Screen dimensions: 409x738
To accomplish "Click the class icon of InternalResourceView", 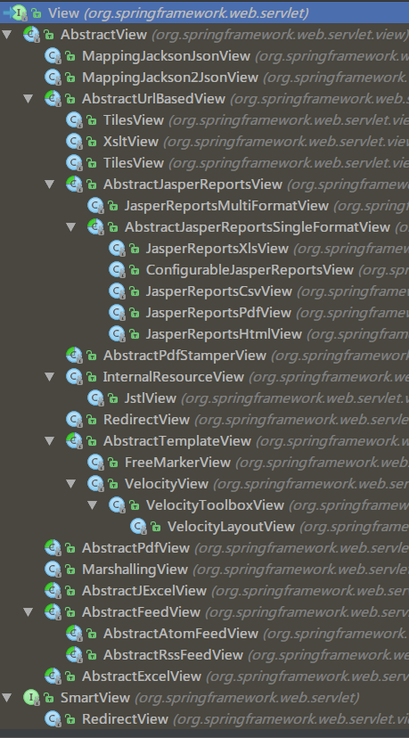I will 74,377.
